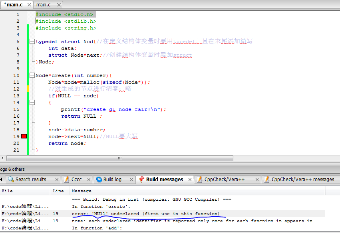Click the CppCheck/Vera++ messages tab icon
This screenshot has height=233, width=340.
point(267,180)
